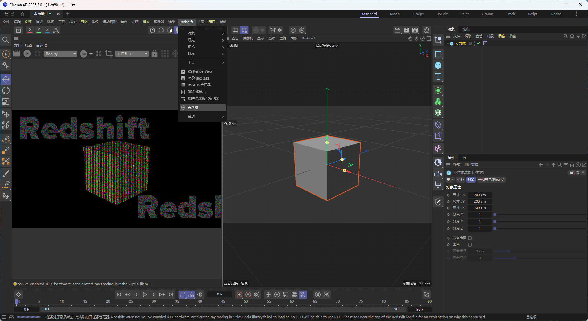Expand the 材质 submenu

[203, 54]
